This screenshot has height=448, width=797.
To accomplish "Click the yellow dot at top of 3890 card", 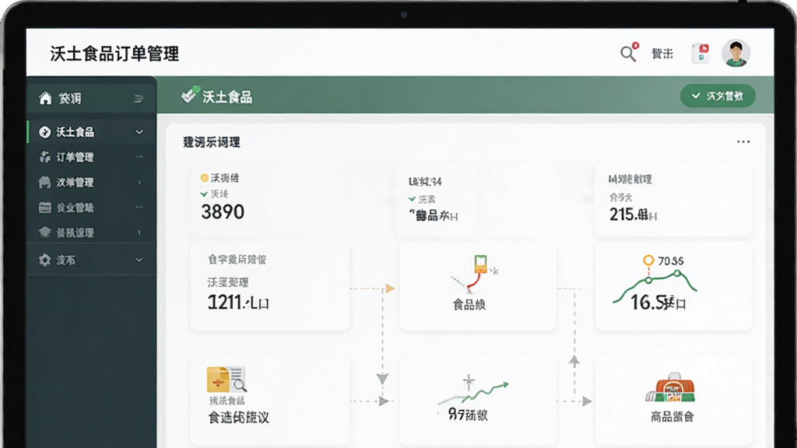I will (205, 178).
